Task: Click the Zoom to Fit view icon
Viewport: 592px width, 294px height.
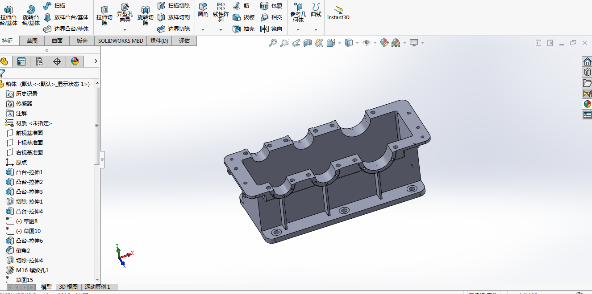Action: point(273,43)
